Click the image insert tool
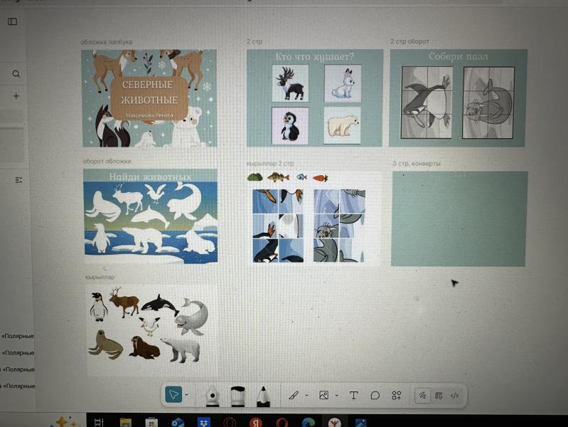Image resolution: width=568 pixels, height=427 pixels. coord(323,395)
